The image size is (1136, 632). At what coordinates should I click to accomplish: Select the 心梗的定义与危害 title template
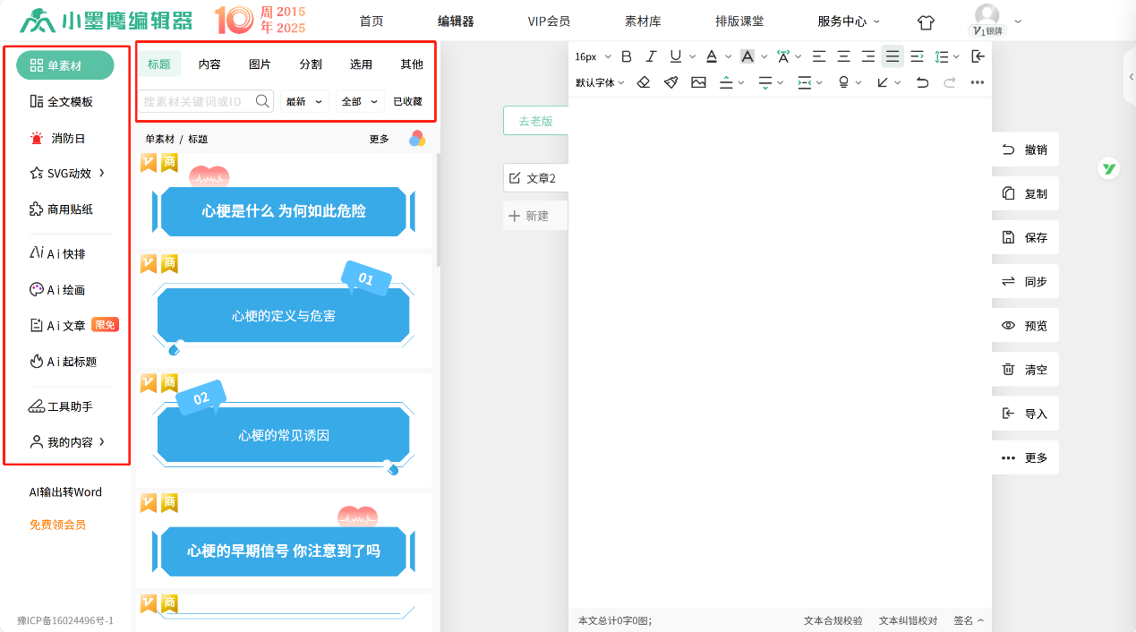click(283, 315)
